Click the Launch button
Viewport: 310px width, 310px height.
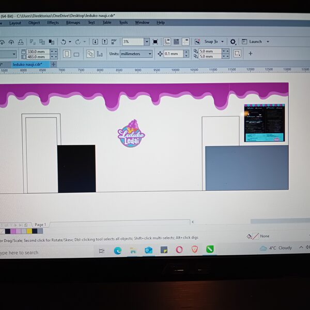(255, 41)
